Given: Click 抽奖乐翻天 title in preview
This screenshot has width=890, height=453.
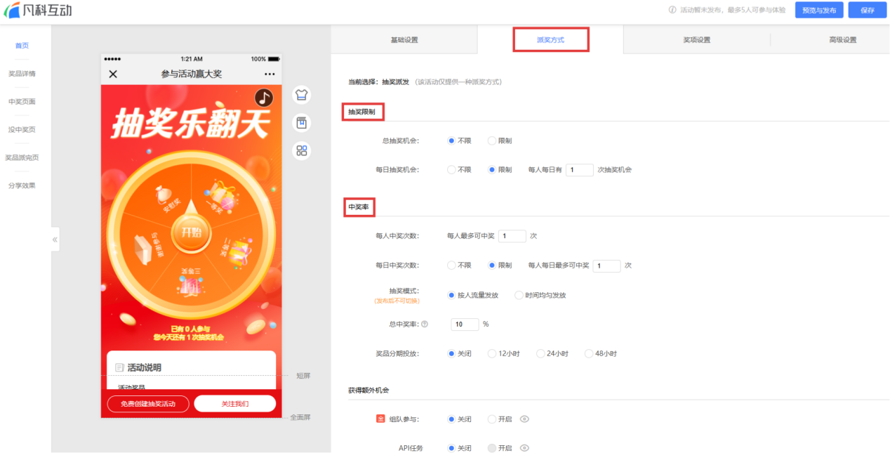Looking at the screenshot, I should coord(191,126).
